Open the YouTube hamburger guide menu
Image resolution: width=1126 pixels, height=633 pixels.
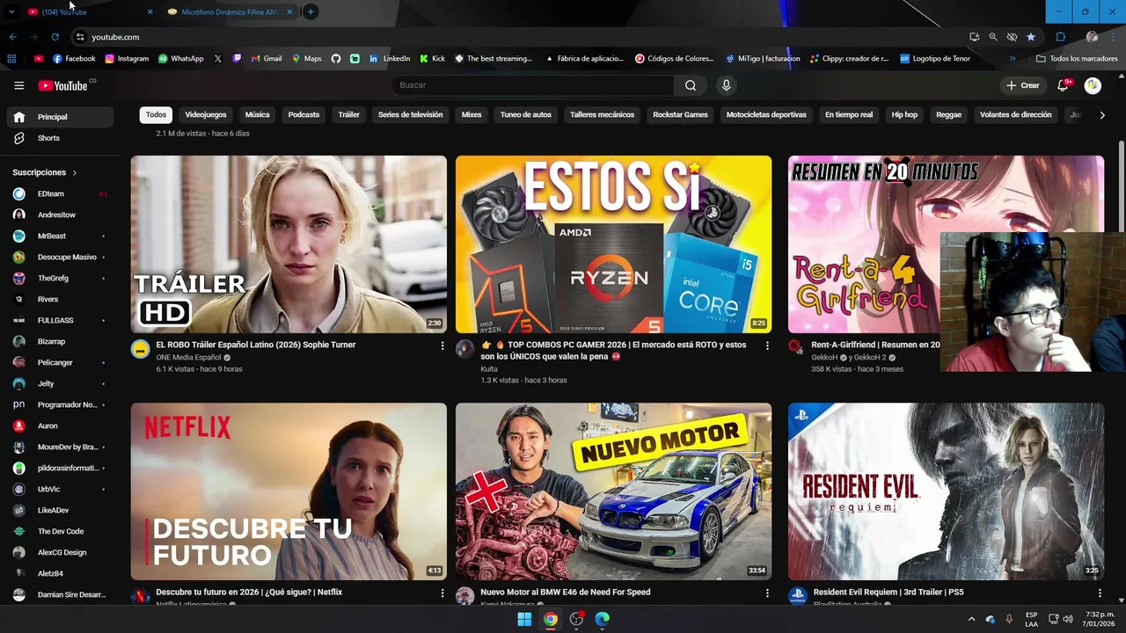[18, 85]
